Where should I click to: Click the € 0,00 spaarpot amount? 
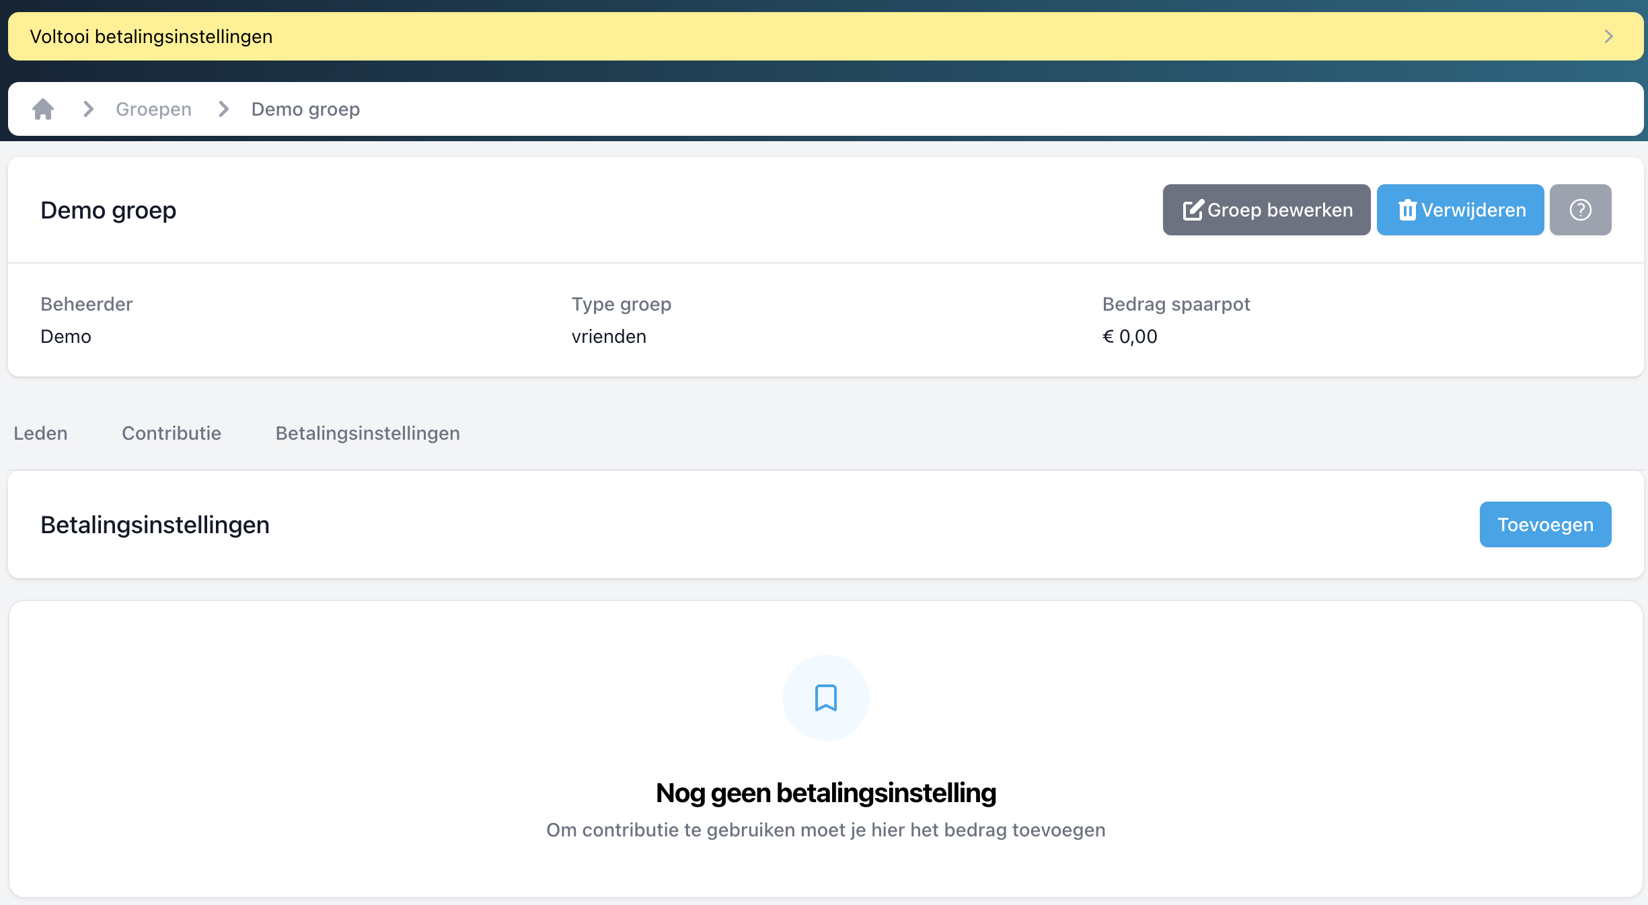pos(1129,336)
